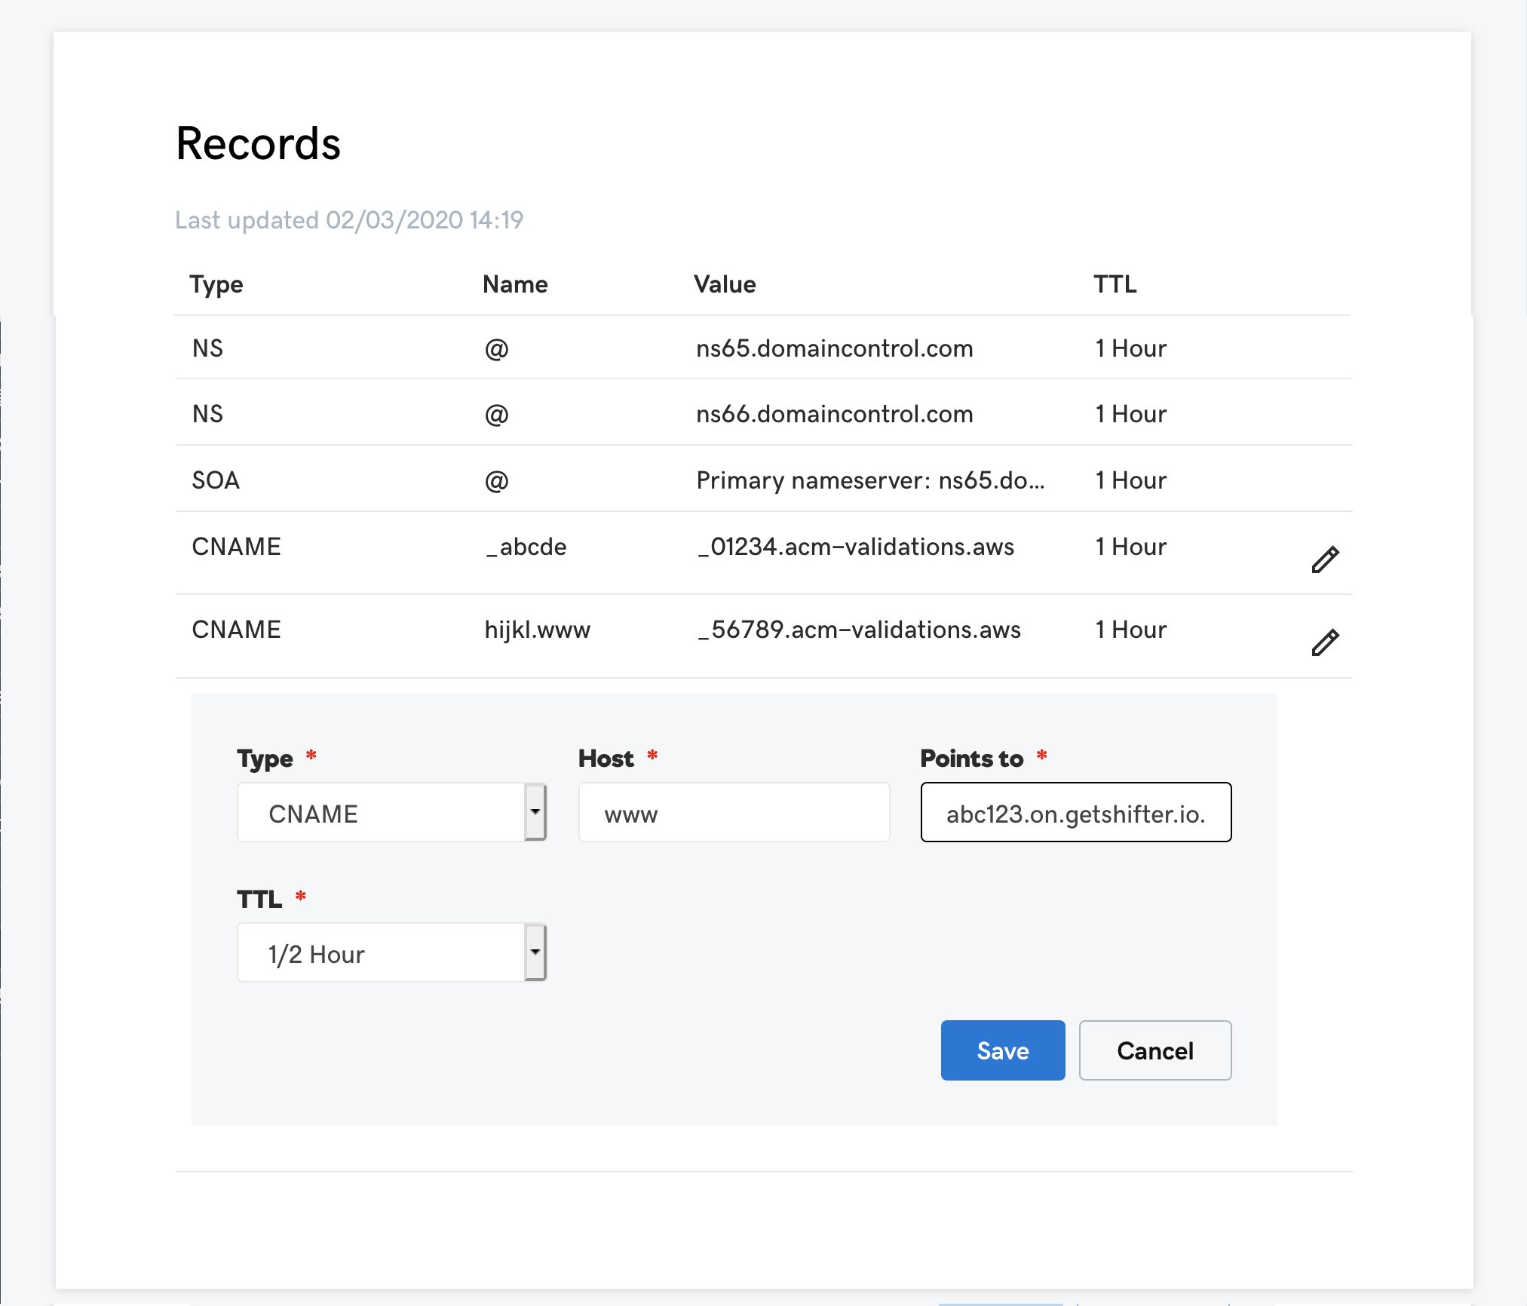
Task: Click the @ name in the SOA row
Action: 496,480
